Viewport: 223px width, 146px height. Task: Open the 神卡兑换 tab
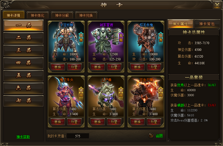(86, 15)
